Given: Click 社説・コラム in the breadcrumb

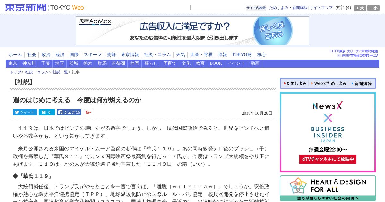Looking at the screenshot, I should pyautogui.click(x=37, y=72).
